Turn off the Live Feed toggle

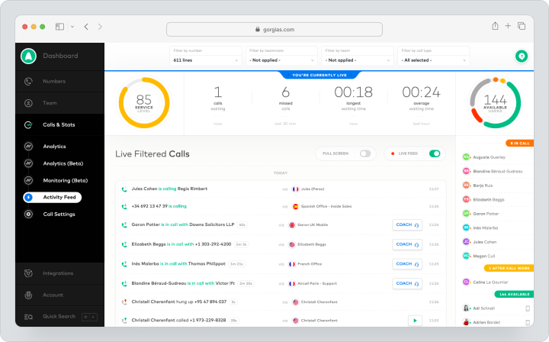pos(435,153)
